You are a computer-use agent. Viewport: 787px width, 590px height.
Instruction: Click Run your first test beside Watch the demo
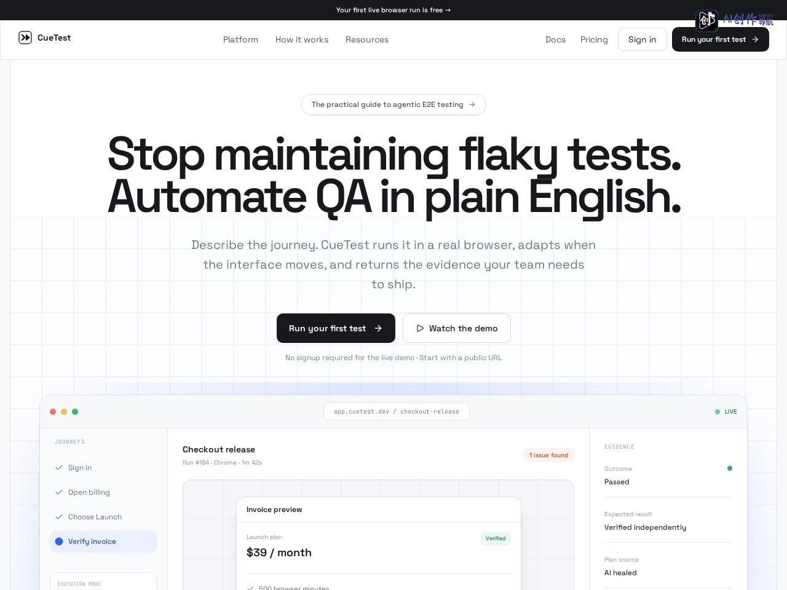point(336,328)
